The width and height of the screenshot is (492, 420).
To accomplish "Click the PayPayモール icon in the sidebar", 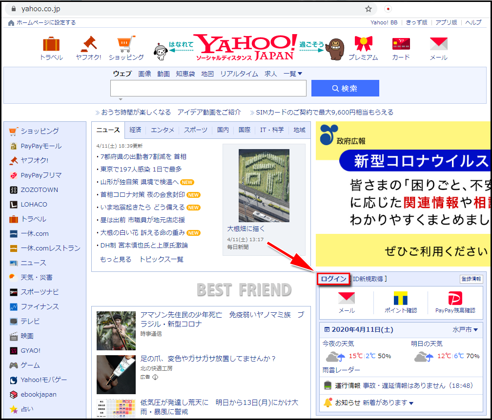I will point(13,146).
